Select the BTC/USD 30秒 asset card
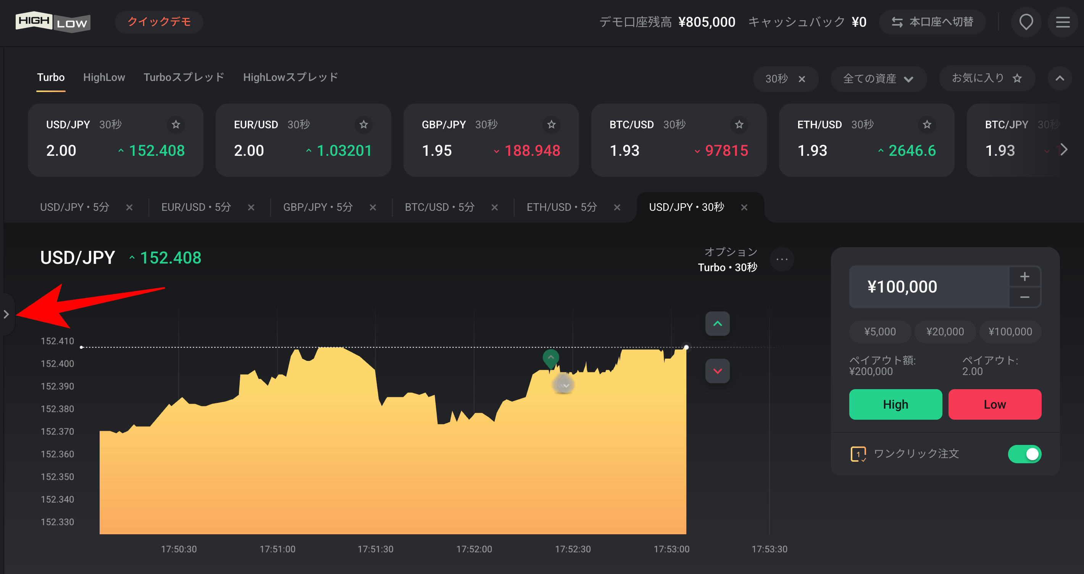This screenshot has height=574, width=1084. point(678,140)
